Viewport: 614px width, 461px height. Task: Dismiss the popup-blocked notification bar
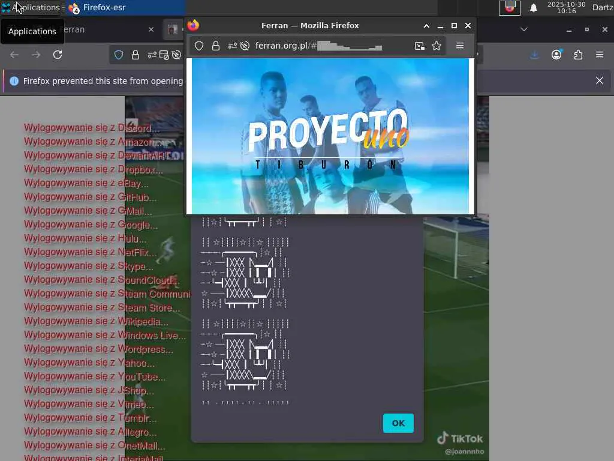[600, 81]
